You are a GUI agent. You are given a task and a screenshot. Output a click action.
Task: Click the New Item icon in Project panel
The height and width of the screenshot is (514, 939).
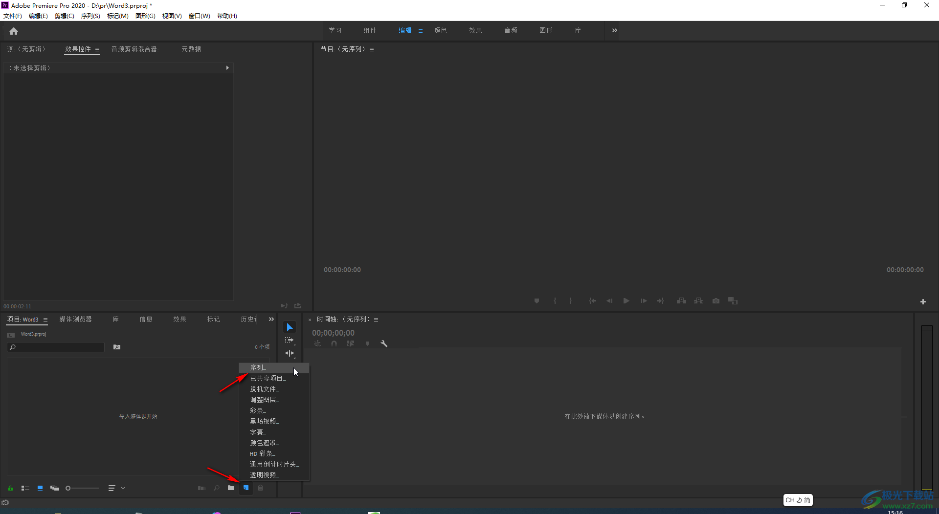(246, 488)
